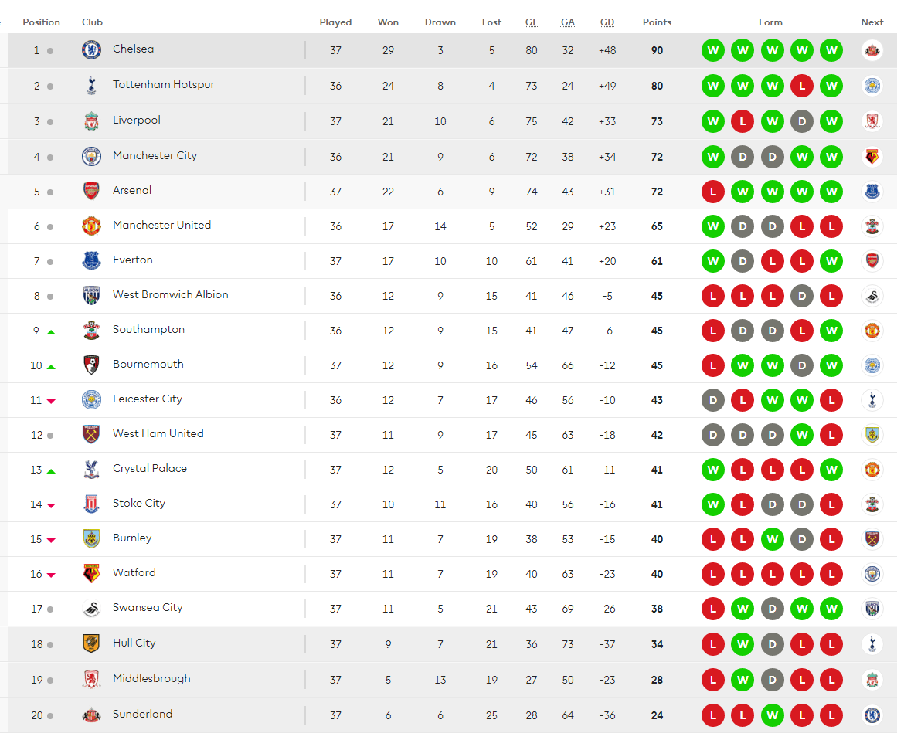Click the Everton club badge icon
This screenshot has height=740, width=904.
(91, 260)
